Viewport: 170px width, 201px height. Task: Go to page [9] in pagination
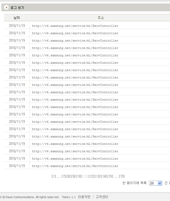point(73,177)
